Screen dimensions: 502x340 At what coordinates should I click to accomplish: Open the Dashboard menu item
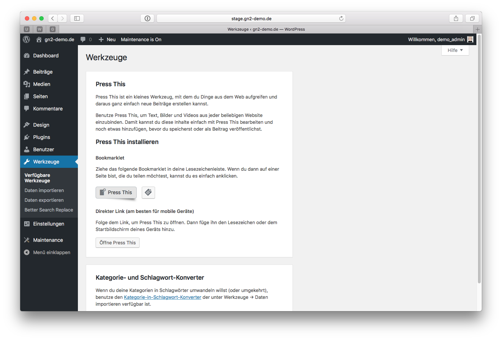pos(49,56)
